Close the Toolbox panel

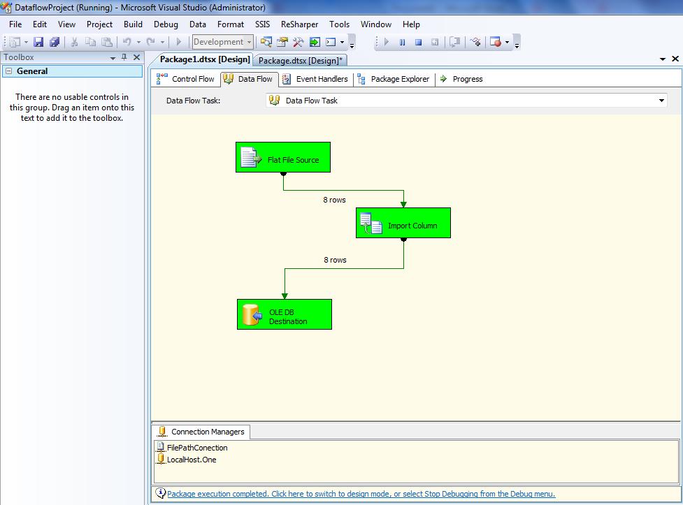tap(137, 57)
